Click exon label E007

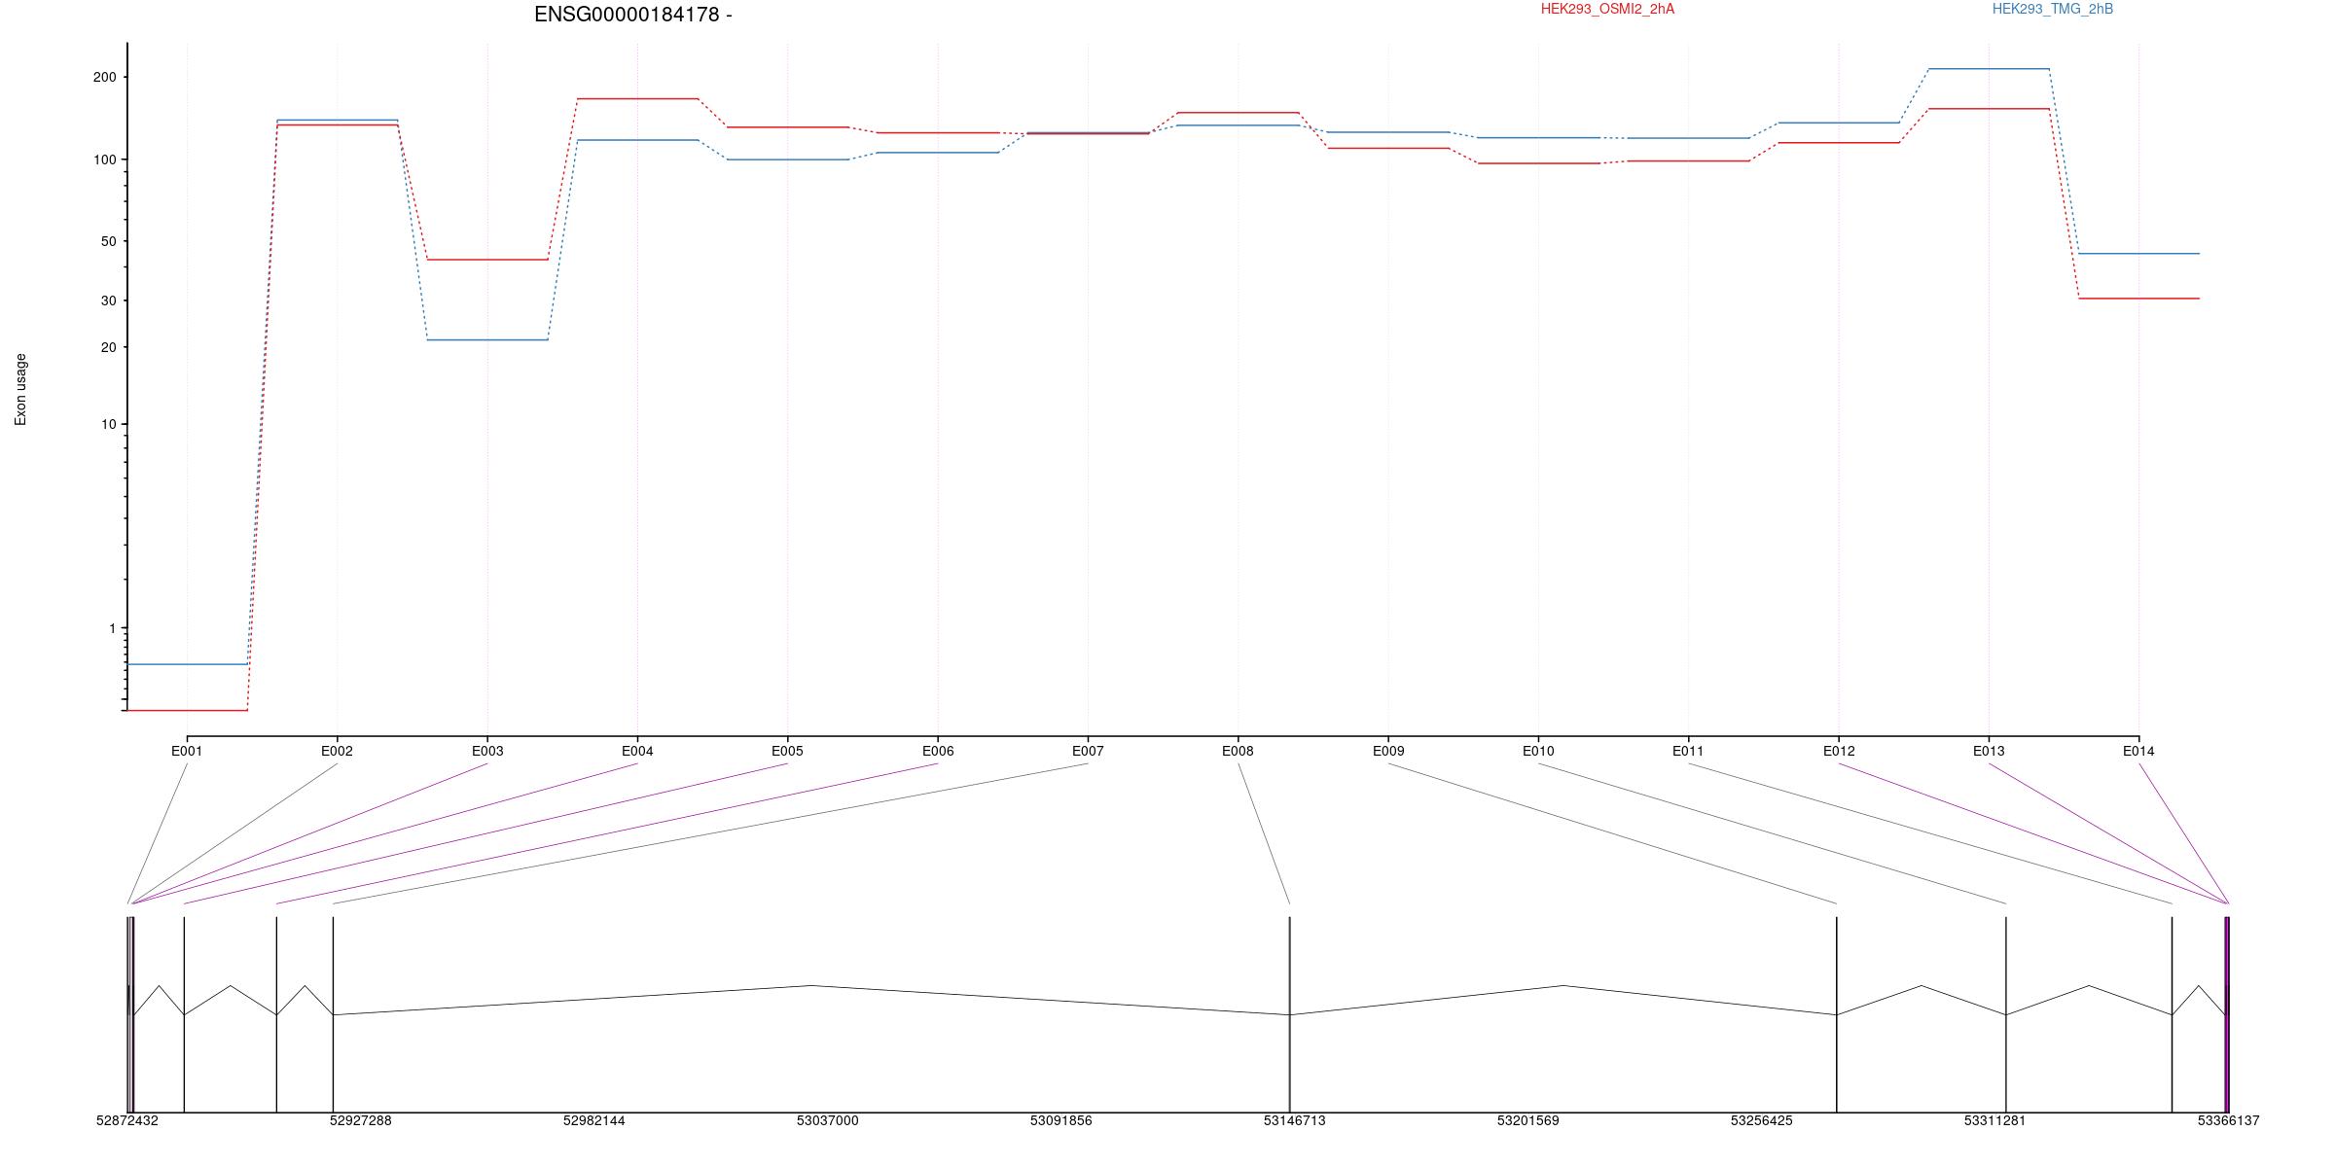pos(1088,751)
